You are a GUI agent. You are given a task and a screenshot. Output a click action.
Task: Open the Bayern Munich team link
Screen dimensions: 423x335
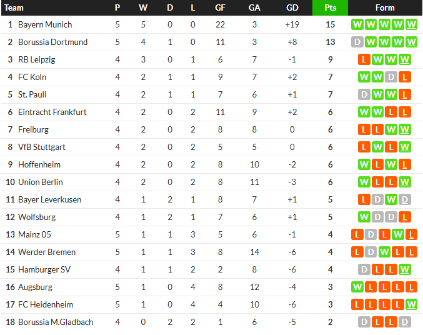[45, 24]
